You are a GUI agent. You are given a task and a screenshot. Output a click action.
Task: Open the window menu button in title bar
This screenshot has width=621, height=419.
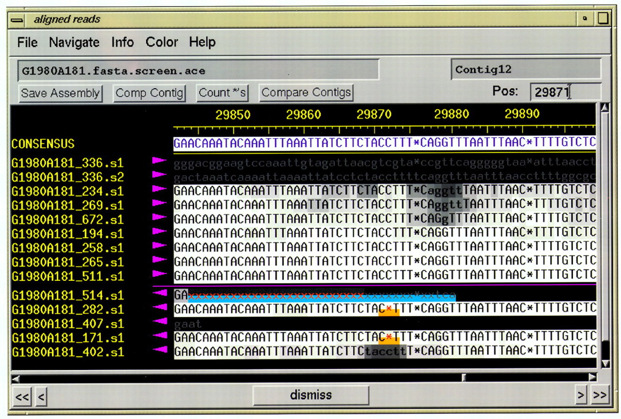click(x=17, y=19)
